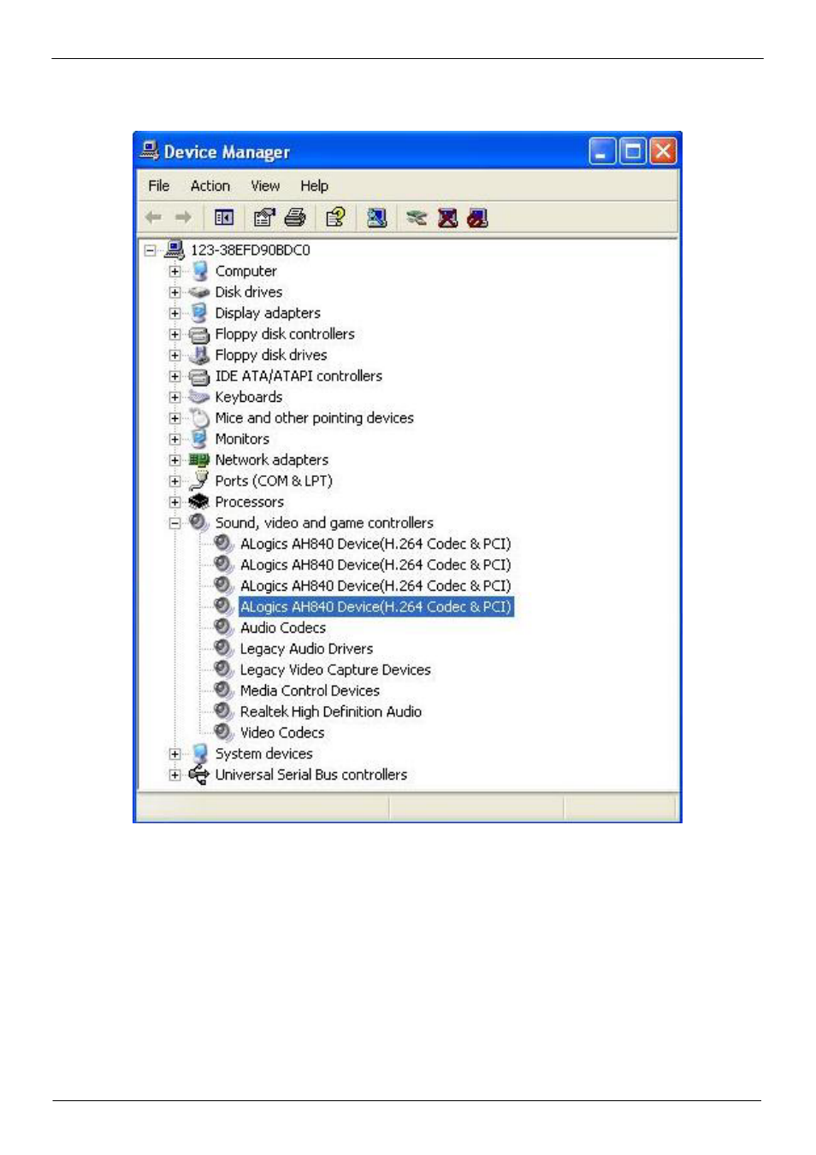Open the Action menu

coord(210,186)
